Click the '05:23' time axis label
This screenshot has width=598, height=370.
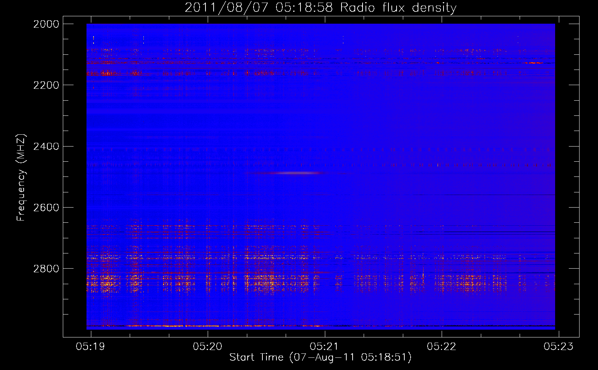(558, 346)
